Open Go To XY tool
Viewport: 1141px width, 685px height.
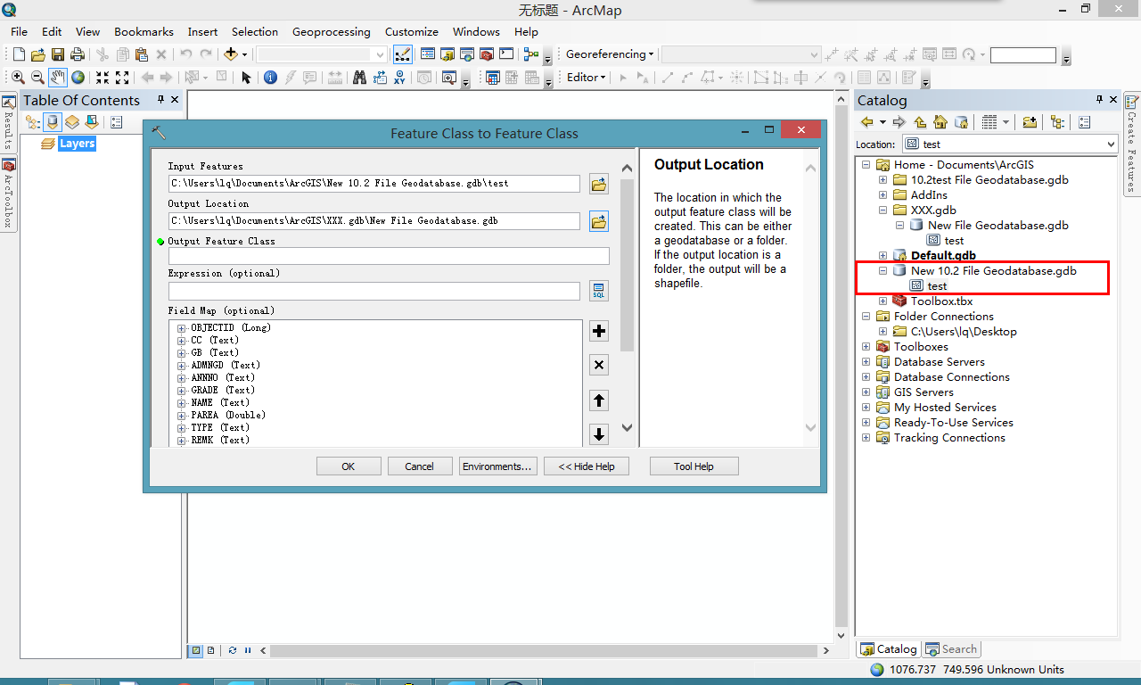click(x=400, y=78)
